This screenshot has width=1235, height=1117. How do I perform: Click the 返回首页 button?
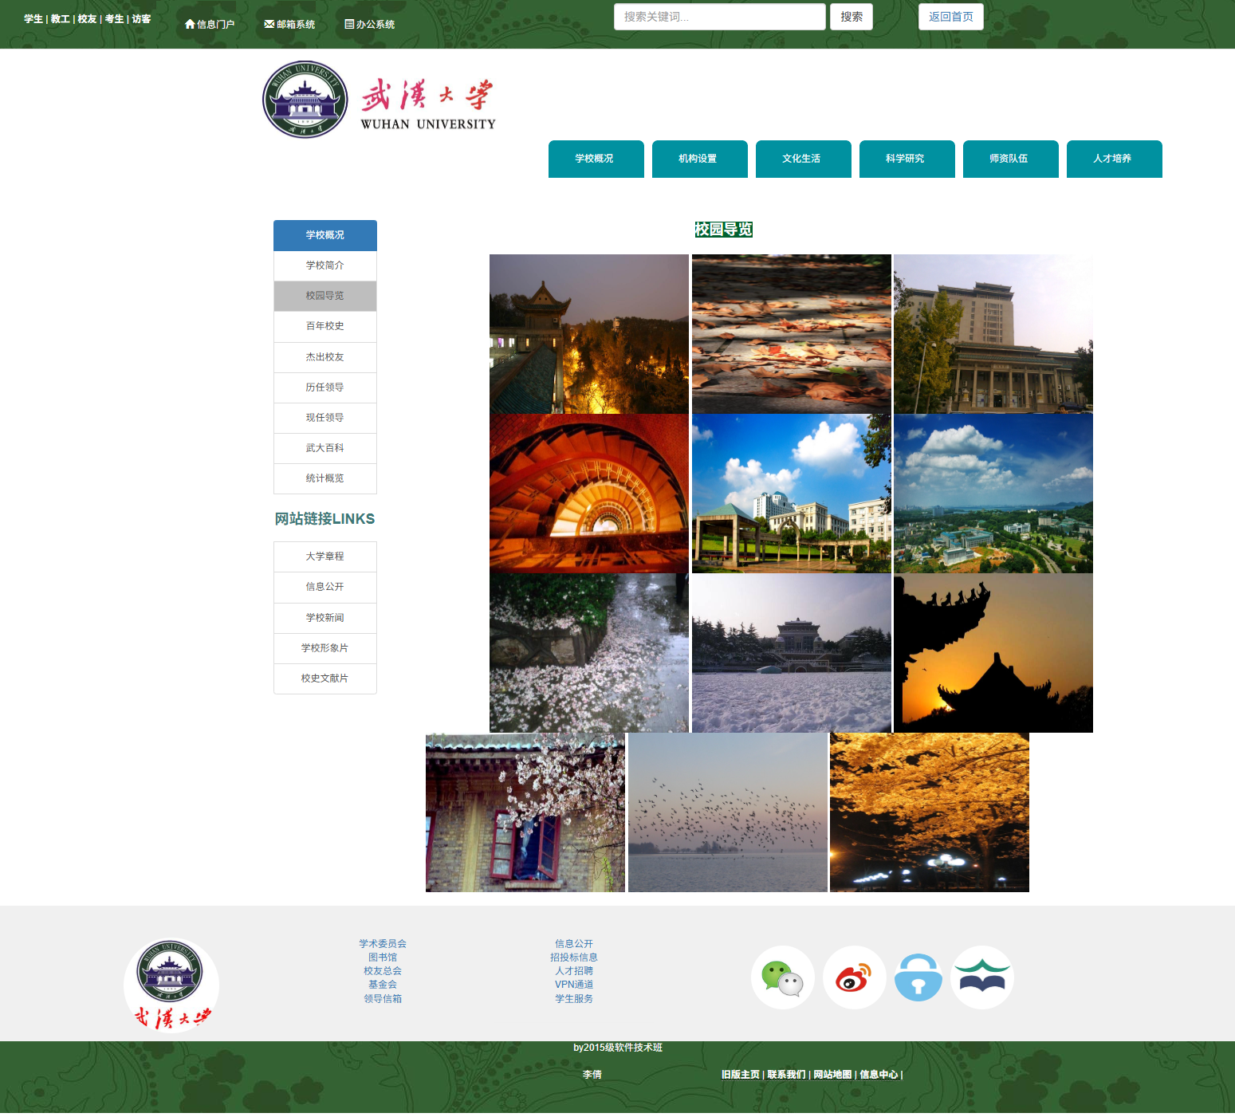(x=950, y=16)
